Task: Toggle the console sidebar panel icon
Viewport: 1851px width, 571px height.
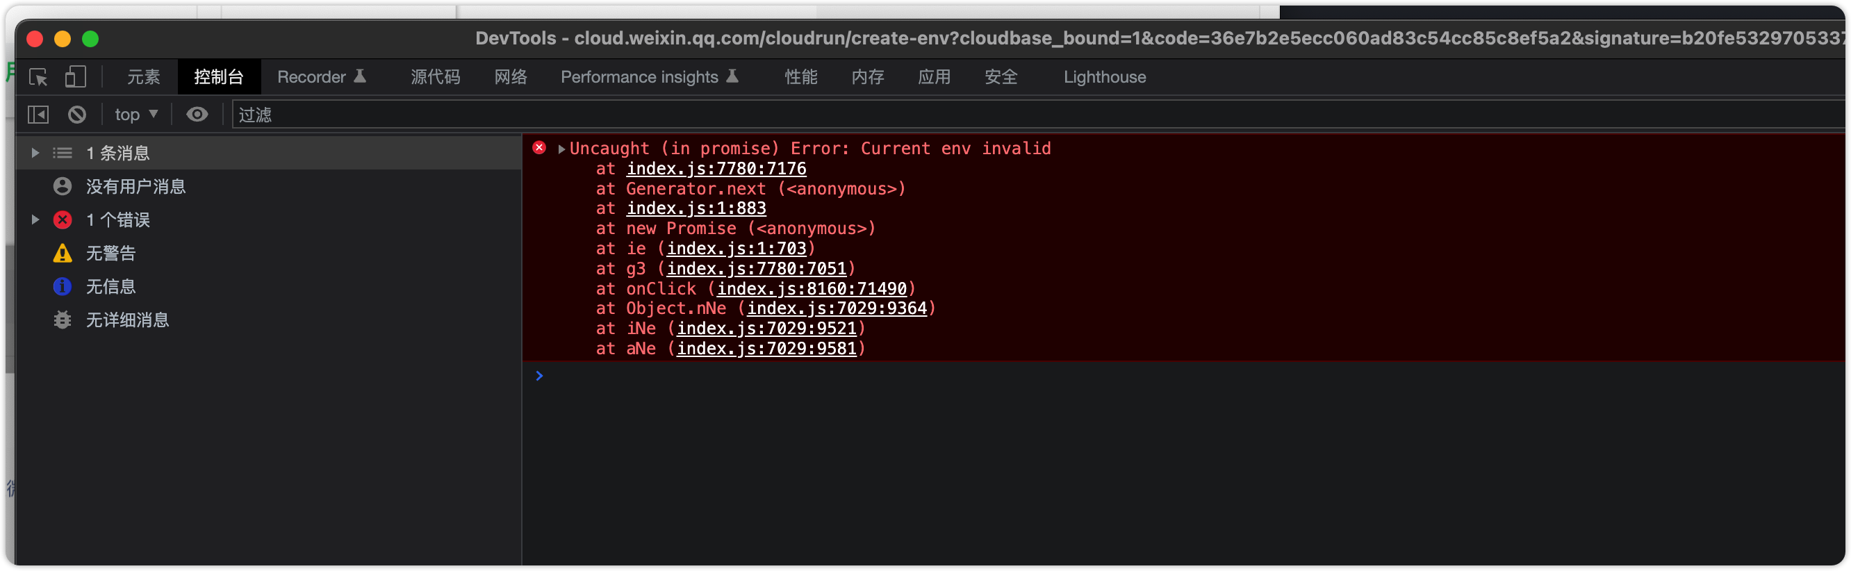Action: point(38,115)
